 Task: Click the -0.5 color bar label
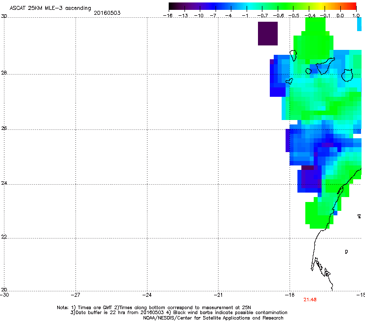[293, 16]
